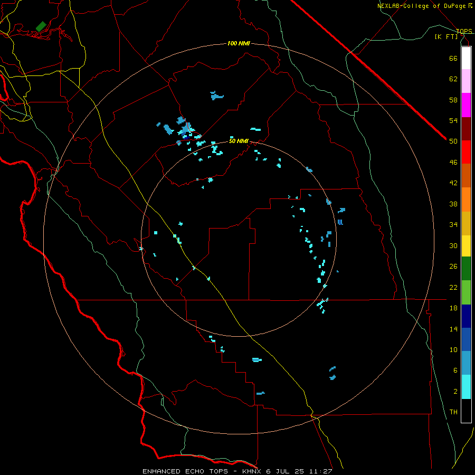Click the 100 NMI range ring label
Image resolution: width=475 pixels, height=475 pixels.
pyautogui.click(x=239, y=44)
